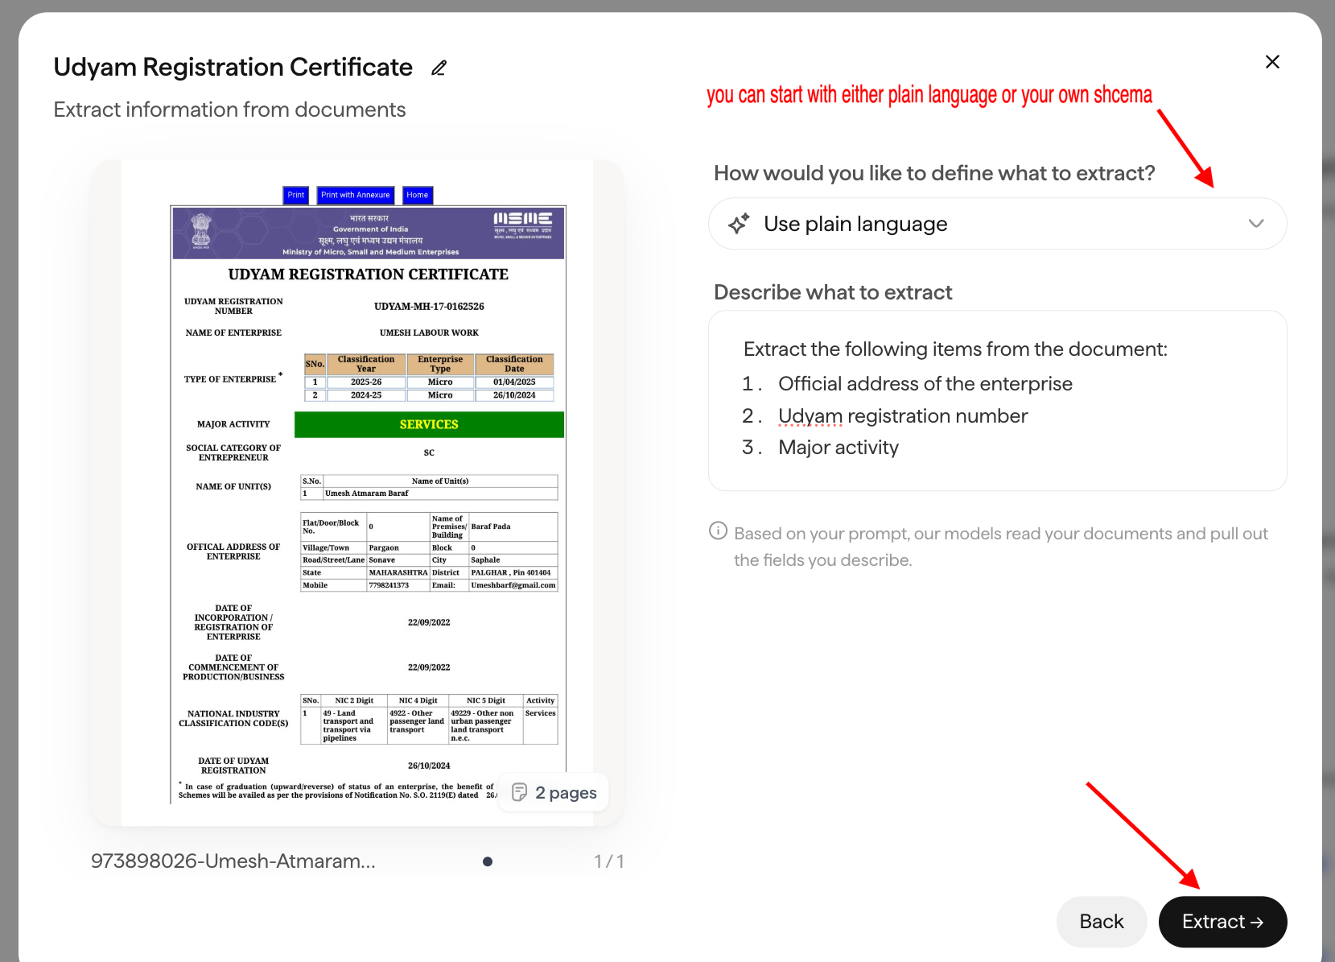The height and width of the screenshot is (962, 1335).
Task: Click the 'Extract information from documents' subtitle
Action: point(229,109)
